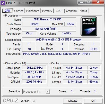Screen dimensions: 105x104
Task: Open the Mainboard tab
Action: 33,11
